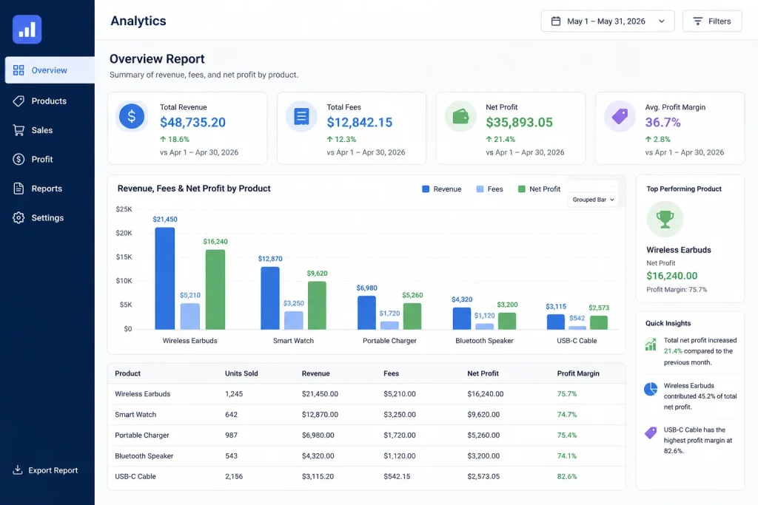Click the 2,156 units sold cell

(234, 476)
